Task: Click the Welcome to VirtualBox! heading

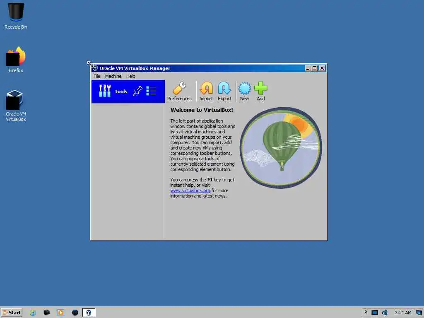Action: pyautogui.click(x=202, y=110)
